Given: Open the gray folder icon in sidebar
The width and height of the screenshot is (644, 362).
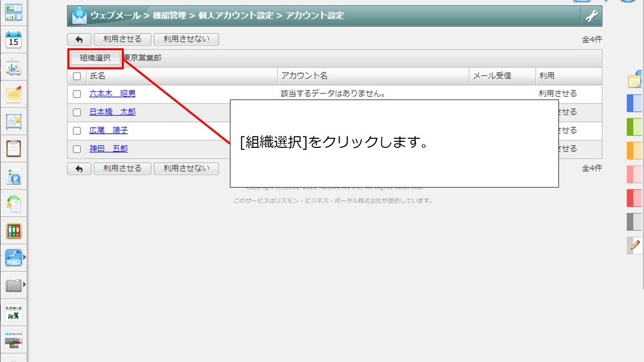Looking at the screenshot, I should click(14, 286).
